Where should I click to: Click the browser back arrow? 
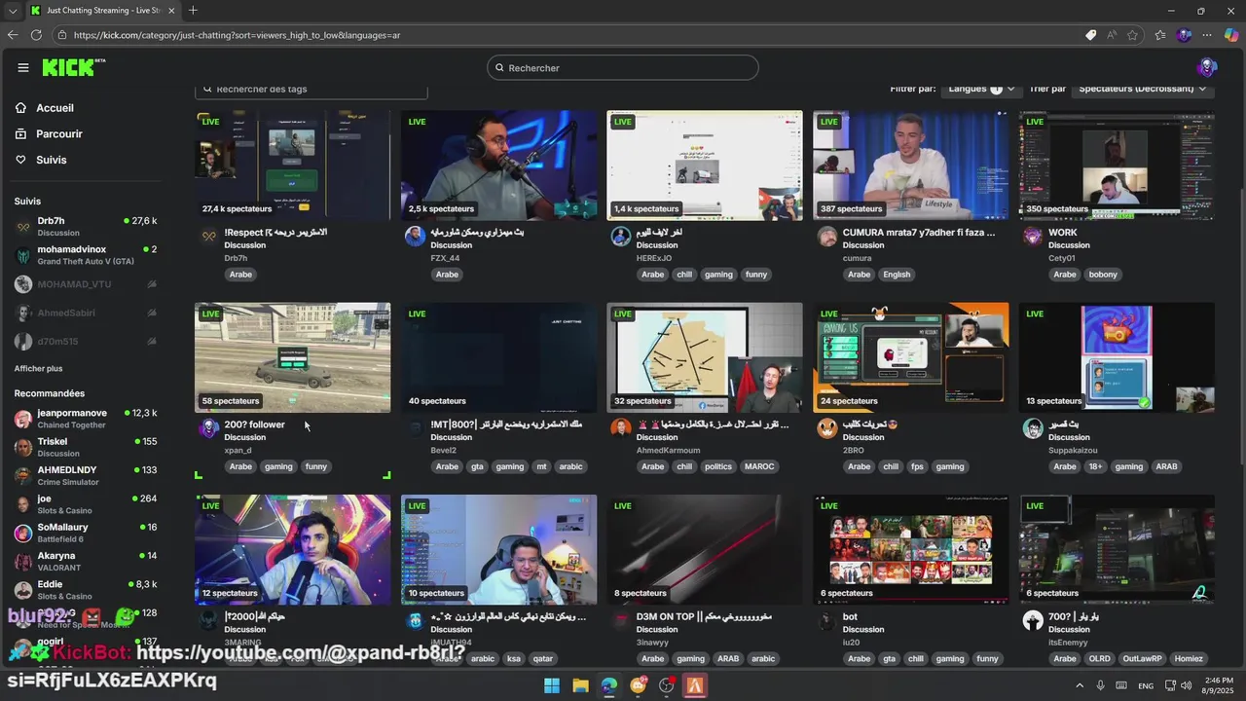(13, 35)
